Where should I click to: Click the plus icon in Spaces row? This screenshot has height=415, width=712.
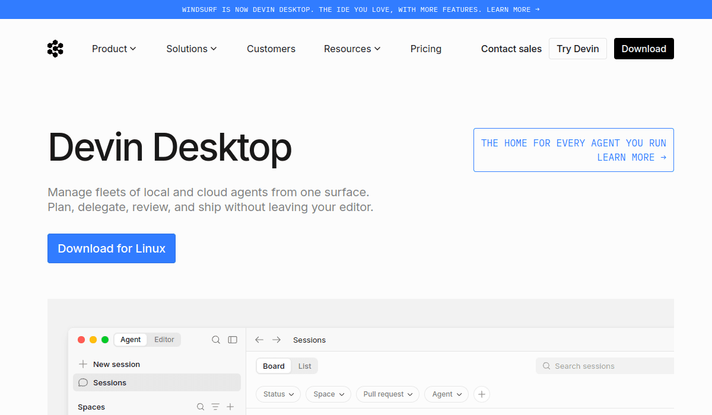coord(230,407)
